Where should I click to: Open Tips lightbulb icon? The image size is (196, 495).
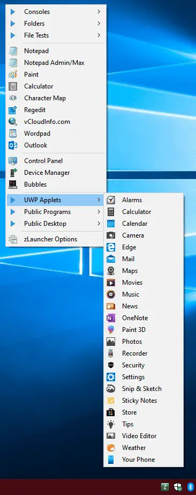click(x=111, y=424)
